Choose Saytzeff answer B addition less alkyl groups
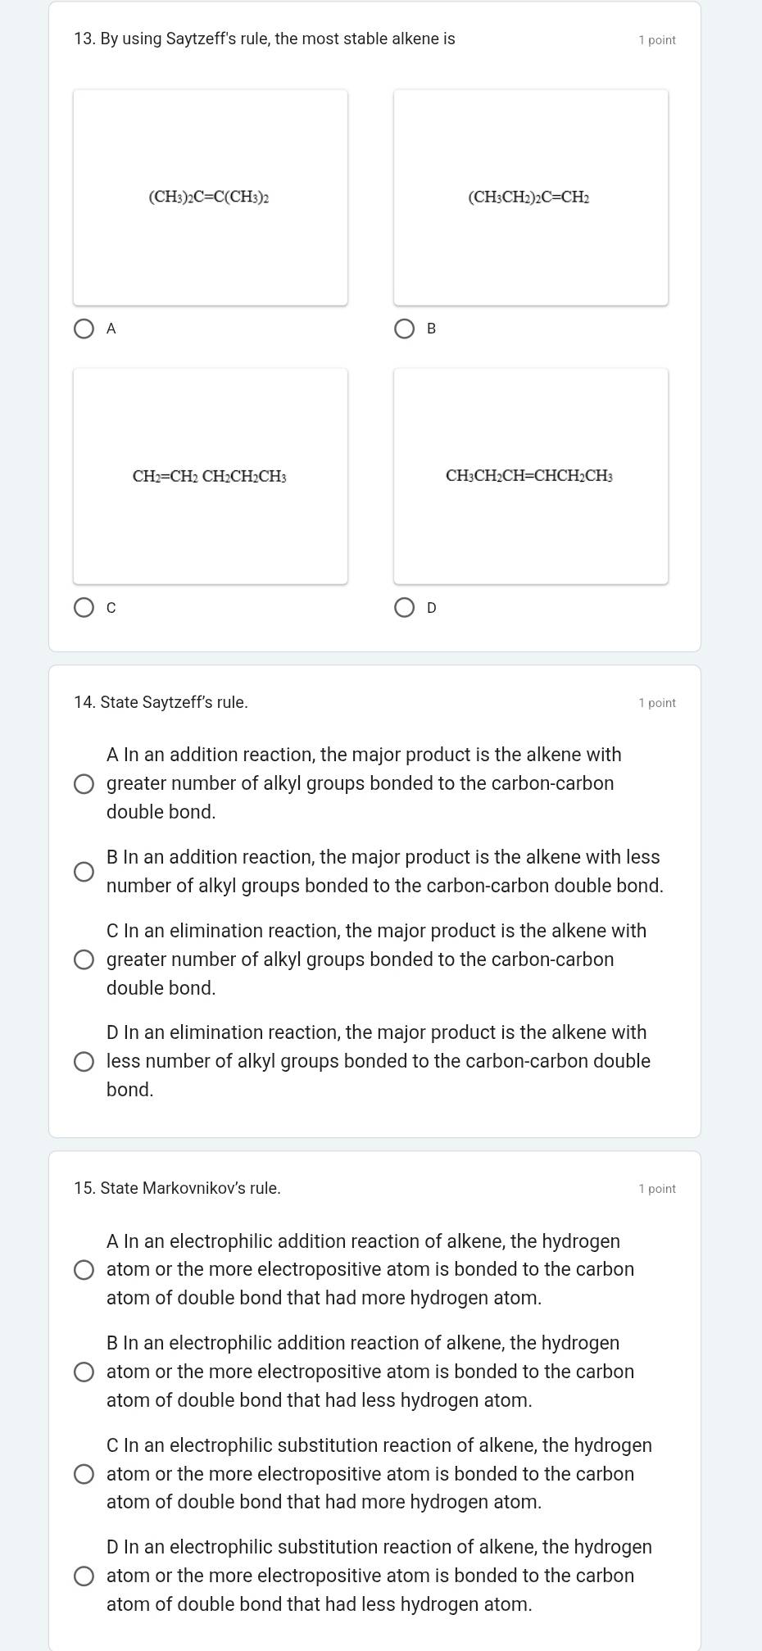 coord(84,872)
